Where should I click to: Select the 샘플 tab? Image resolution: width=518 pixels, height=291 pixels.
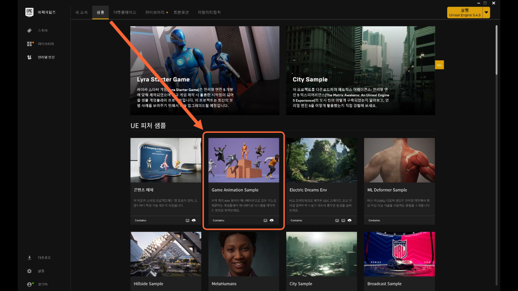(x=100, y=13)
